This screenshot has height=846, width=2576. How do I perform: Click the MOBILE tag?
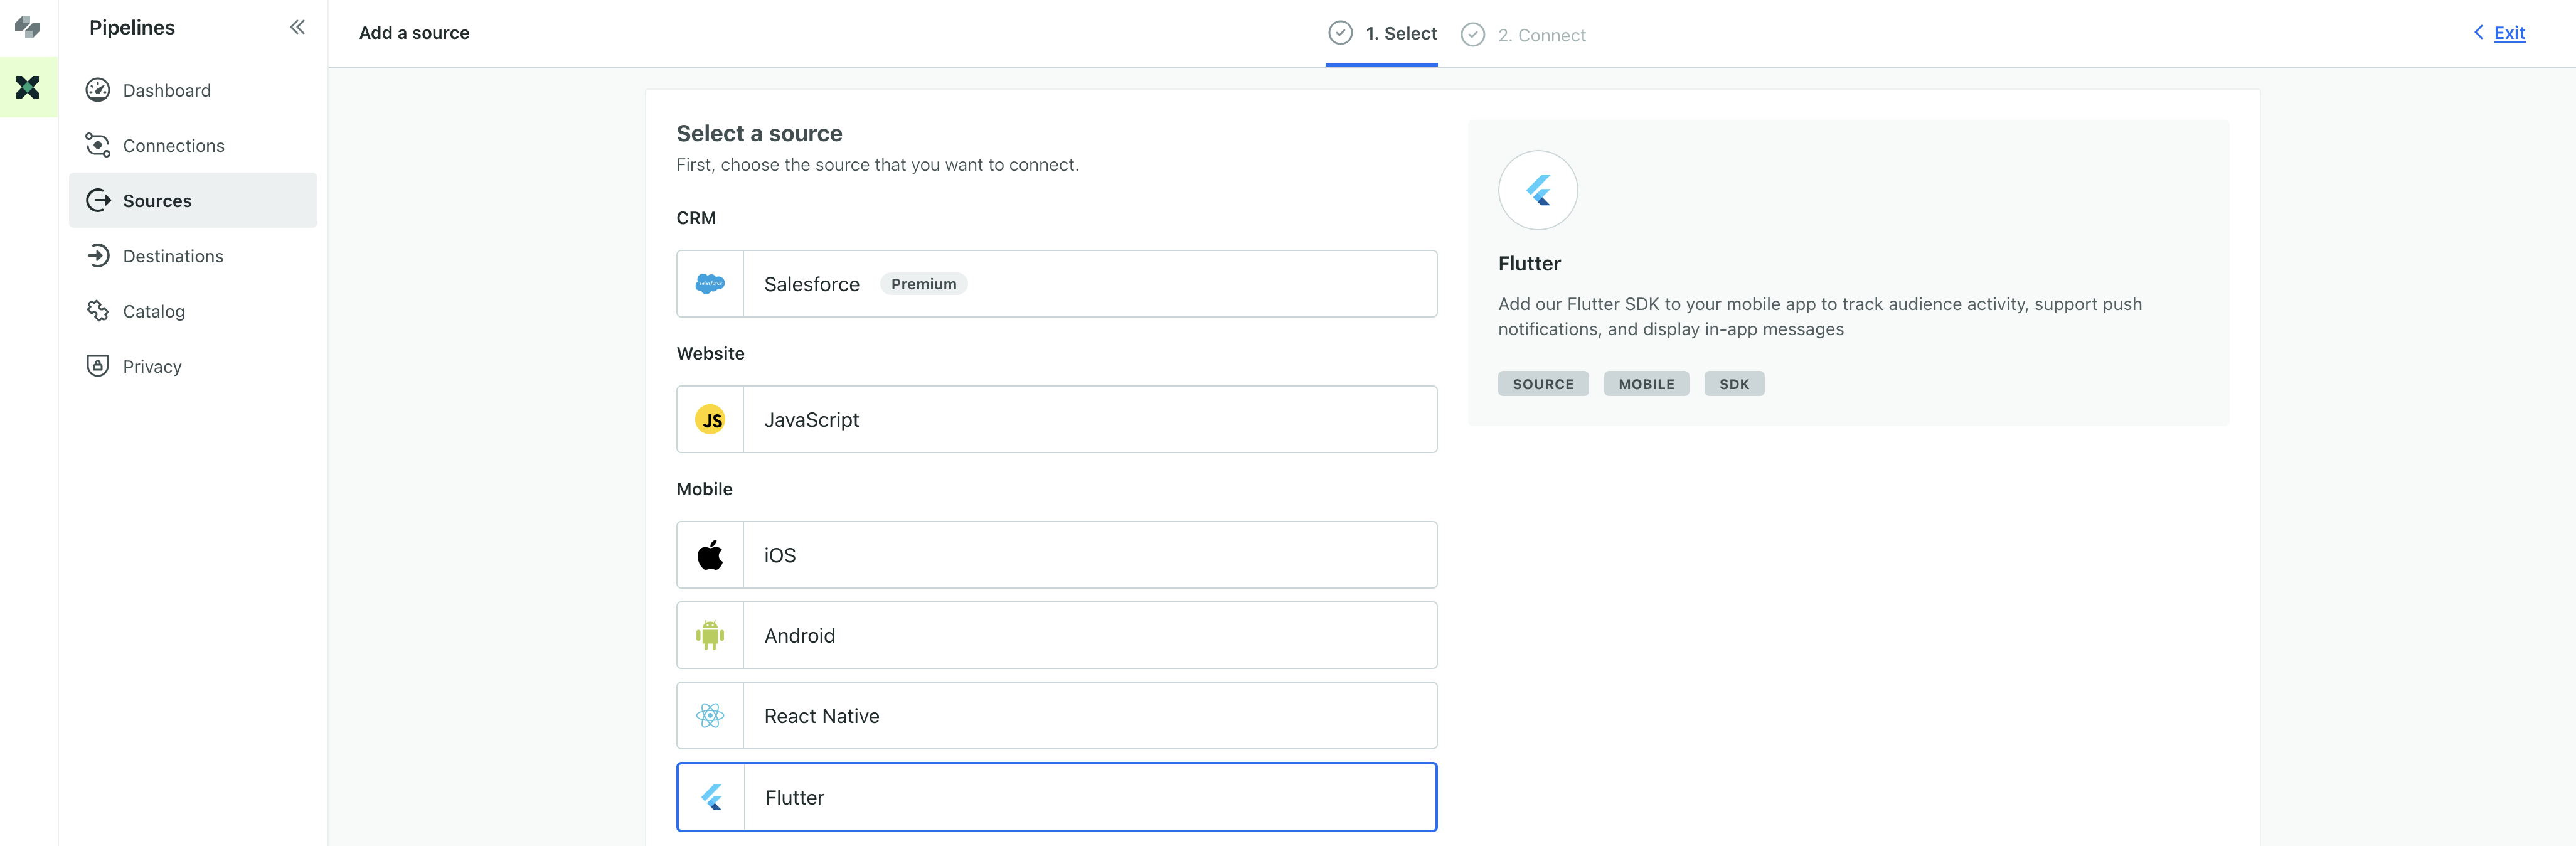point(1646,384)
